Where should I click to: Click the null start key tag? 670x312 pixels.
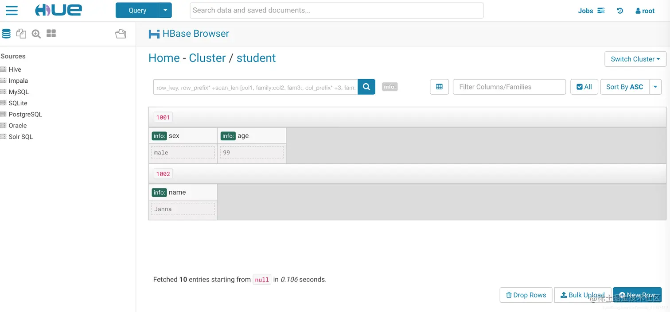[x=262, y=280]
